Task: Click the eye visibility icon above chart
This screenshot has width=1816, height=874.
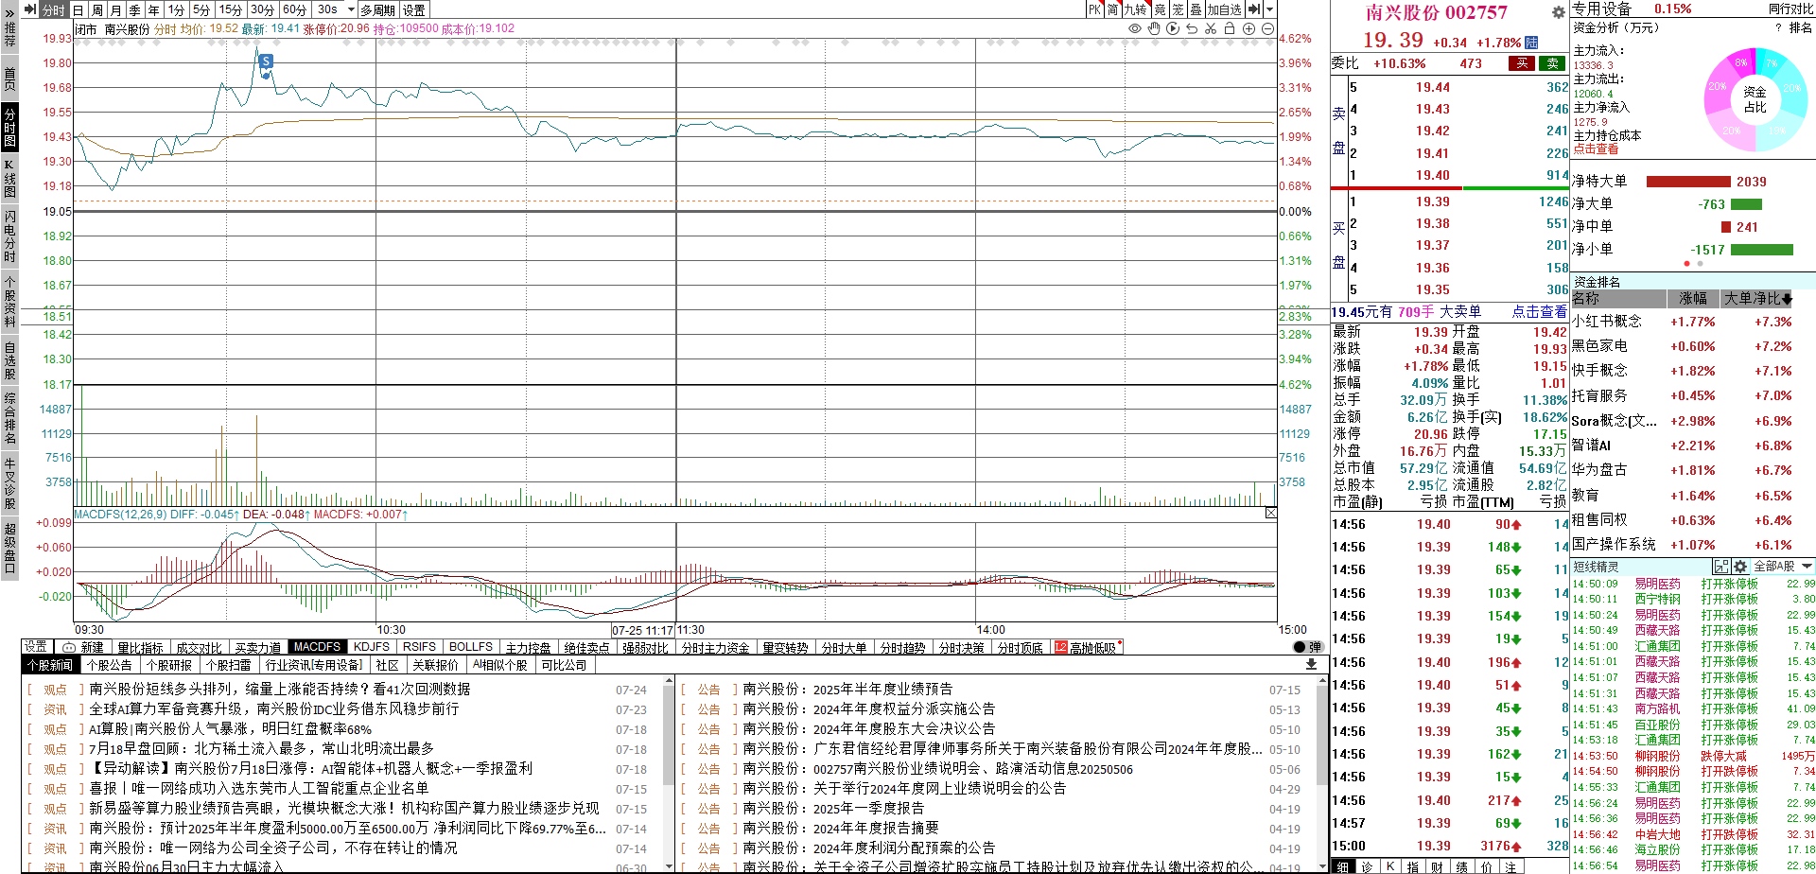Action: (x=1135, y=29)
